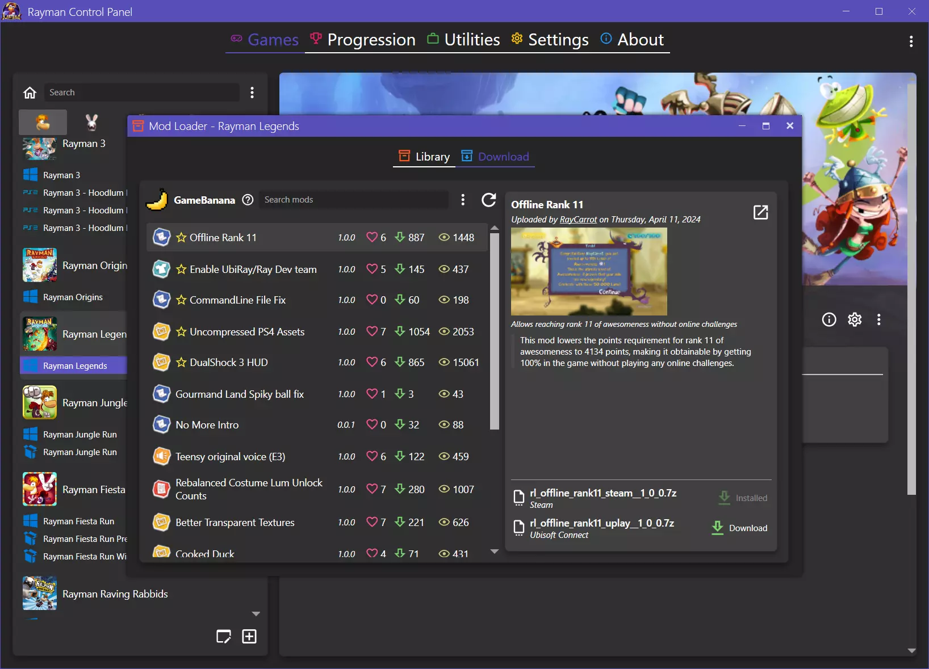
Task: Select the Rayman Legends entry in sidebar
Action: [73, 365]
